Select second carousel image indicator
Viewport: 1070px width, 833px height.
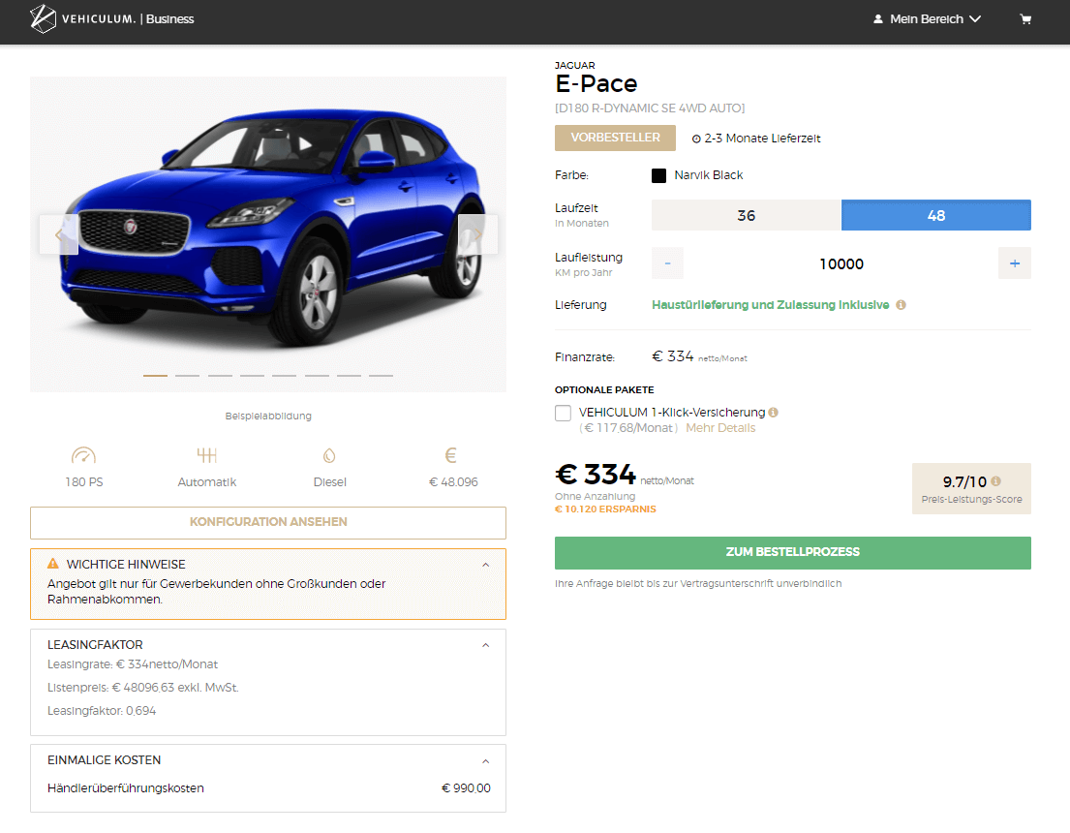coord(188,376)
